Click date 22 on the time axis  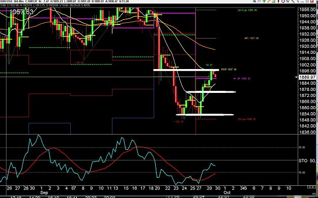[x=167, y=188]
